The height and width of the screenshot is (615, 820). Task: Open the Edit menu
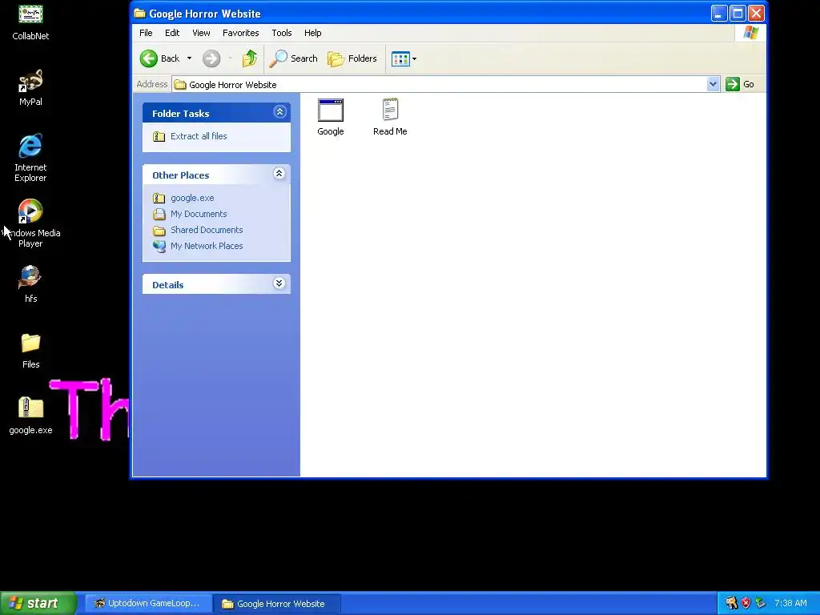click(172, 33)
